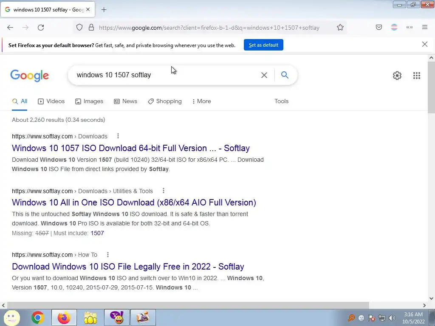Go back with the browser back arrow

click(x=10, y=28)
